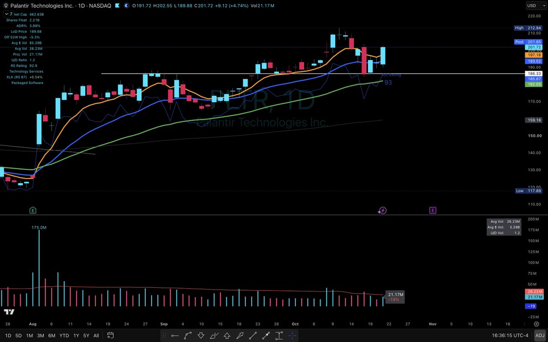Click the moon post-market session icon
Viewport: 548px width, 342px height.
coord(127,6)
